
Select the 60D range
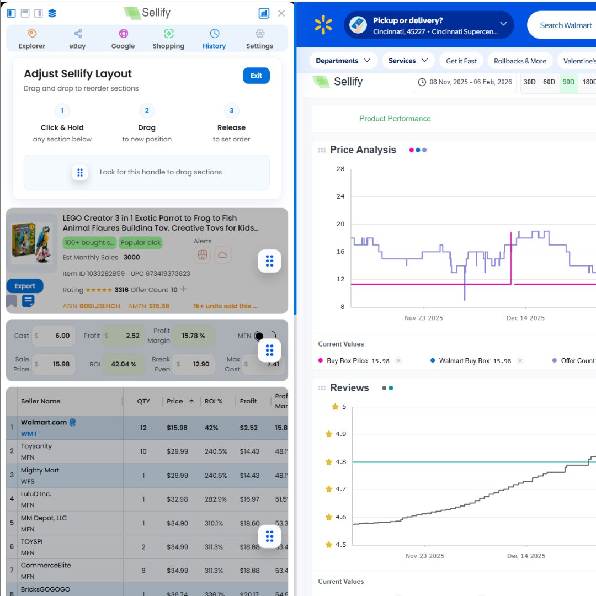click(x=549, y=82)
